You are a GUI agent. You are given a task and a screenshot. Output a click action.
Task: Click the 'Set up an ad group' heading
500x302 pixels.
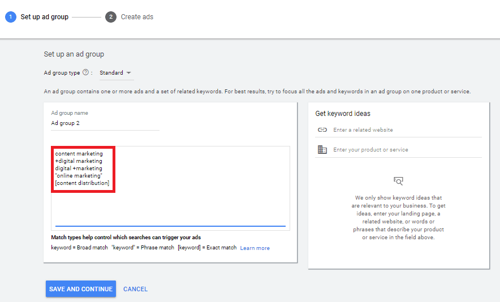[74, 54]
